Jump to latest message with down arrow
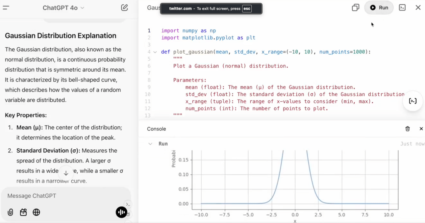The image size is (425, 223). 66,173
